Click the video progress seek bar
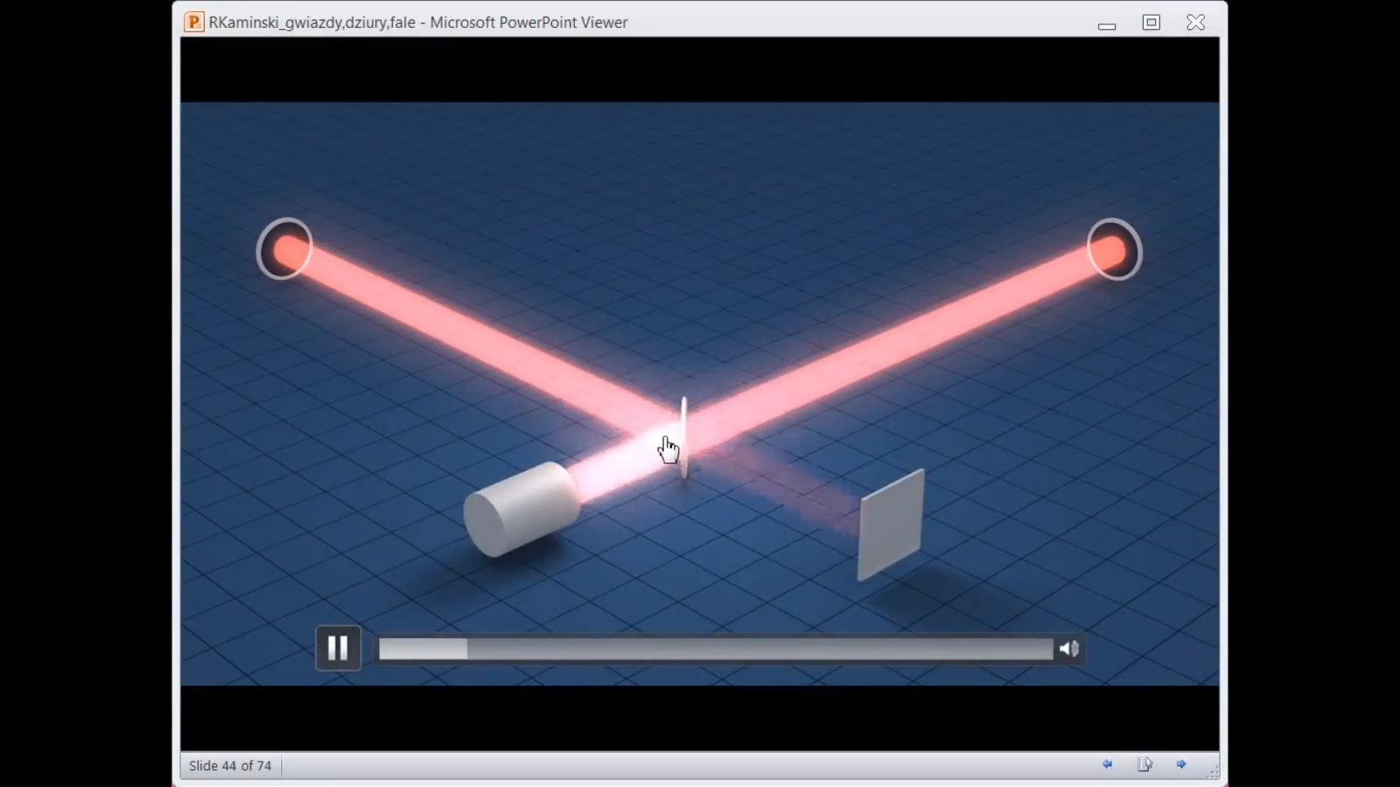This screenshot has height=787, width=1400. (x=716, y=649)
